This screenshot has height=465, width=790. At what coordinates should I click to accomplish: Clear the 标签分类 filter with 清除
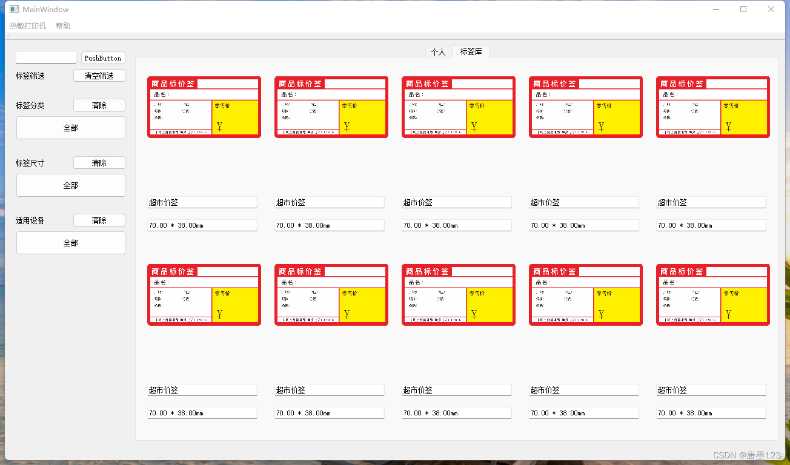click(99, 105)
